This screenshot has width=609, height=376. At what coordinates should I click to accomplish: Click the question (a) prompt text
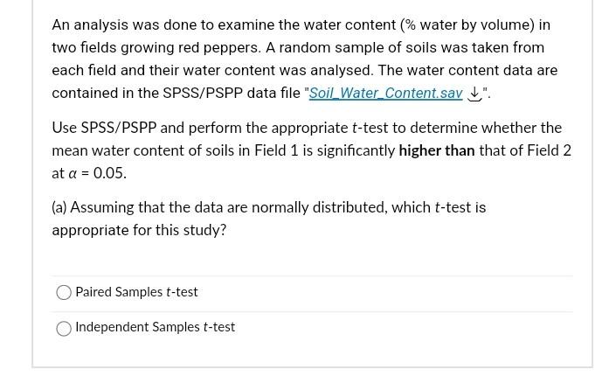point(269,219)
